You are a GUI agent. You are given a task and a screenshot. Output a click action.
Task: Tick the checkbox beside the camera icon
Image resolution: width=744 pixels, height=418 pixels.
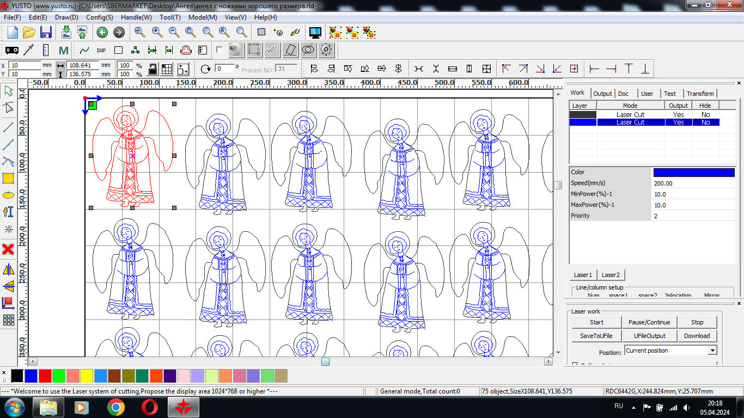coord(219,50)
